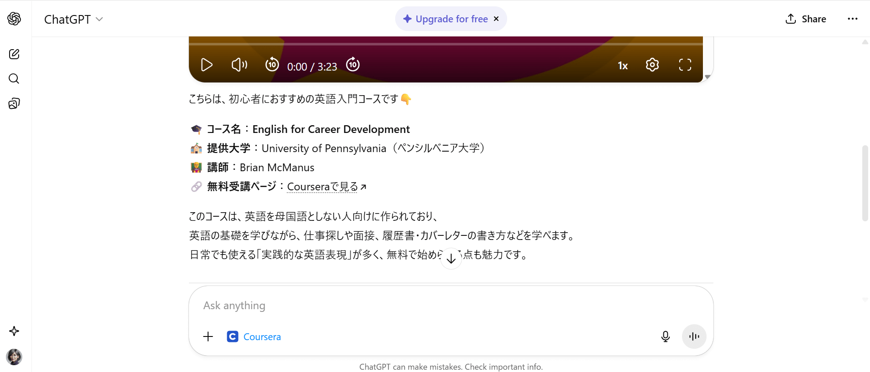Rewind video 10 seconds
870x372 pixels.
pyautogui.click(x=272, y=65)
